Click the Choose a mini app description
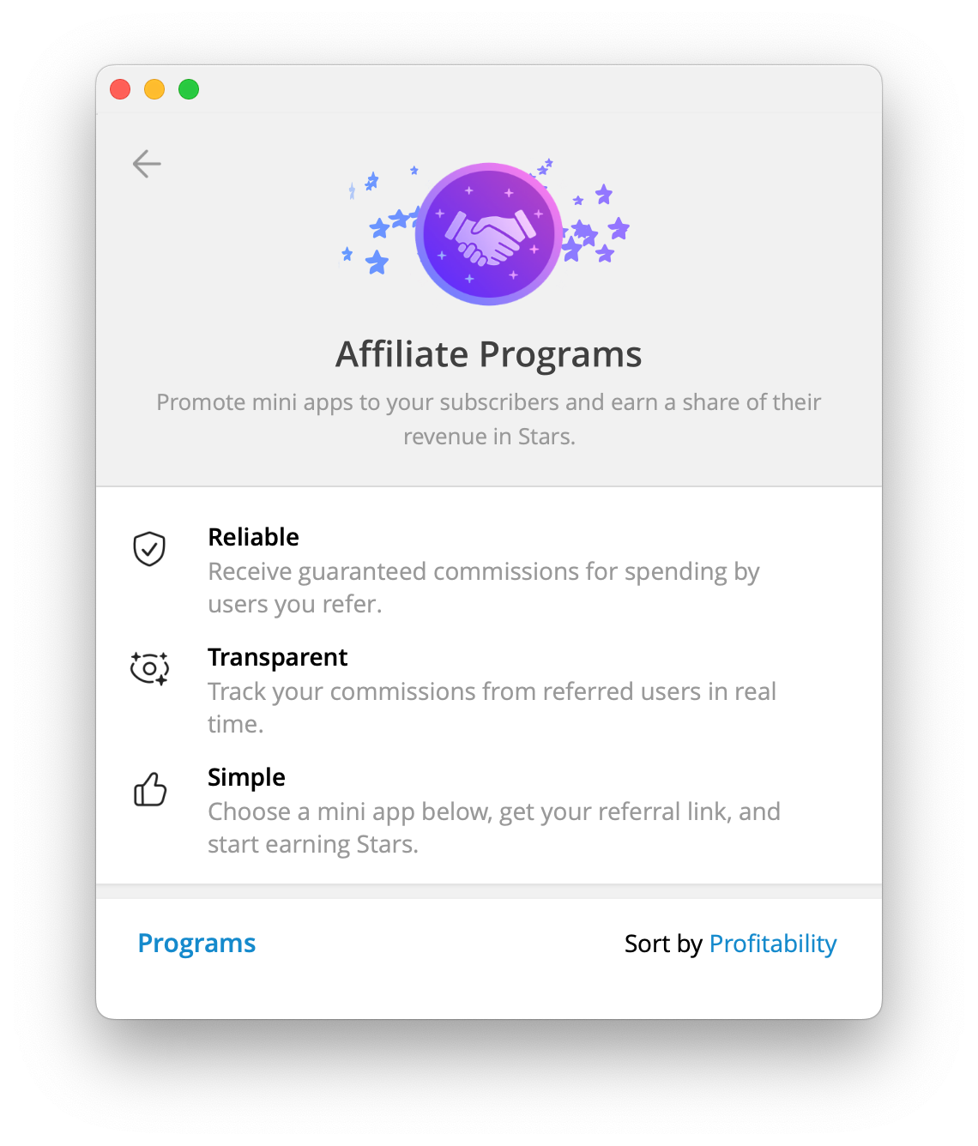The width and height of the screenshot is (978, 1146). (494, 828)
